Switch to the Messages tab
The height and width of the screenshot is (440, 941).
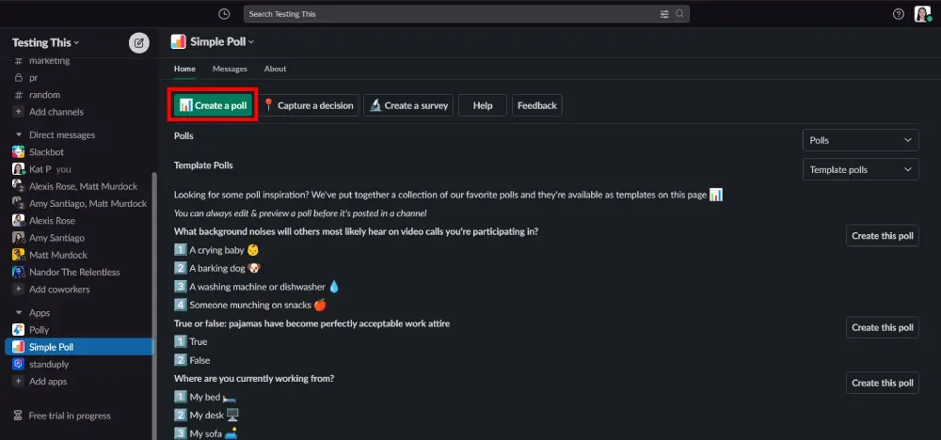[x=230, y=69]
